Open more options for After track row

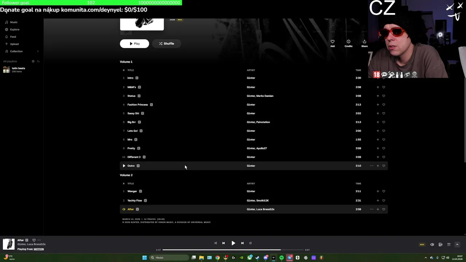click(372, 209)
